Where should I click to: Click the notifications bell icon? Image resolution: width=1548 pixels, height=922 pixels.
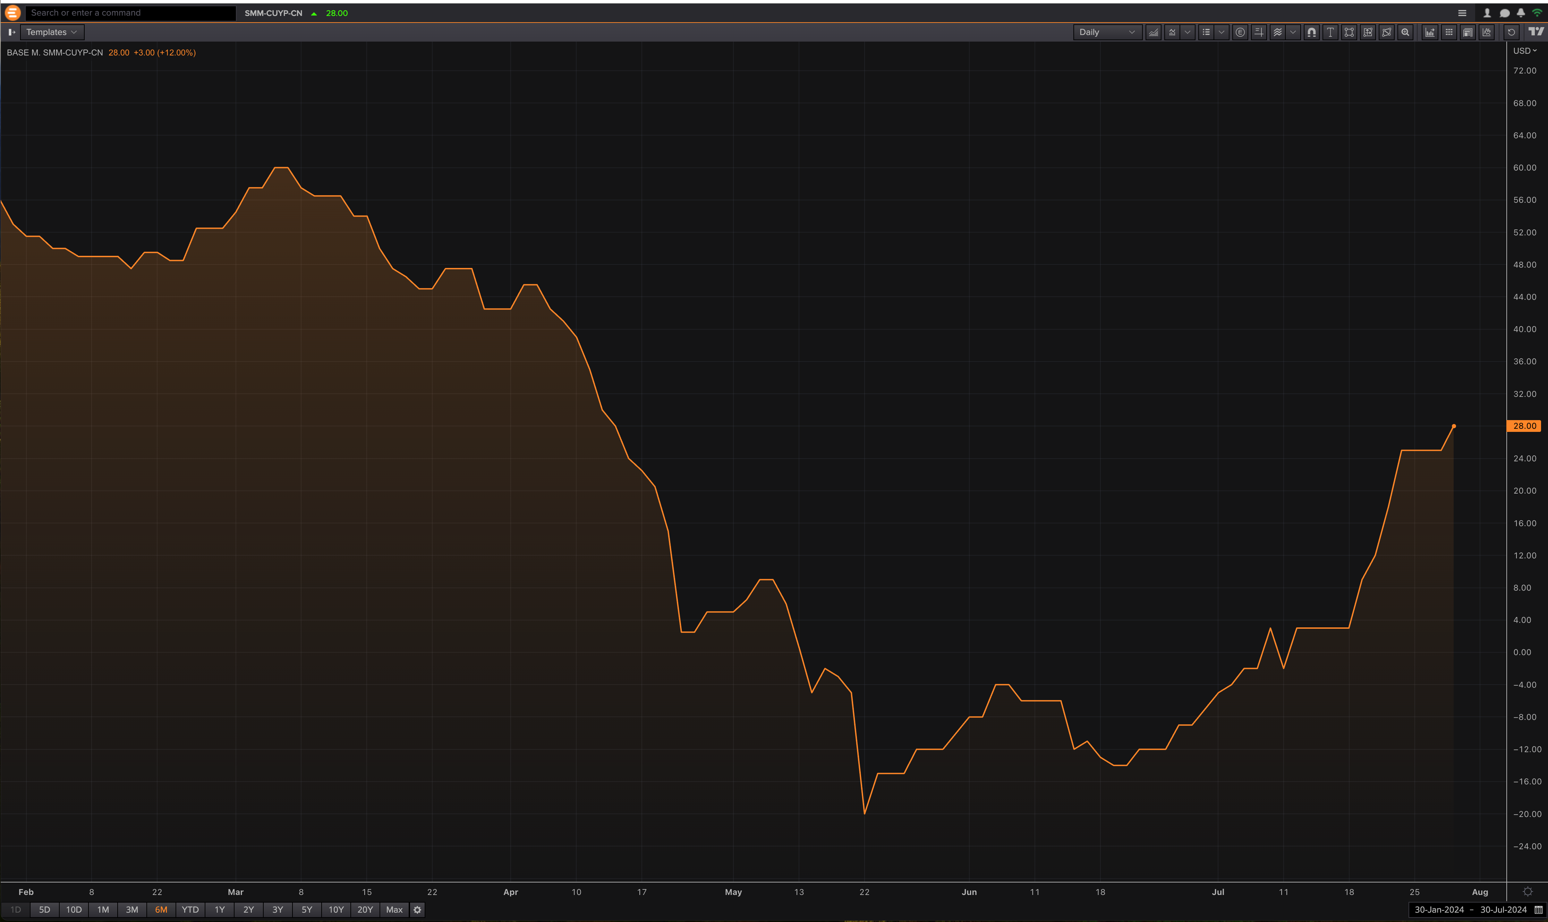(1521, 13)
